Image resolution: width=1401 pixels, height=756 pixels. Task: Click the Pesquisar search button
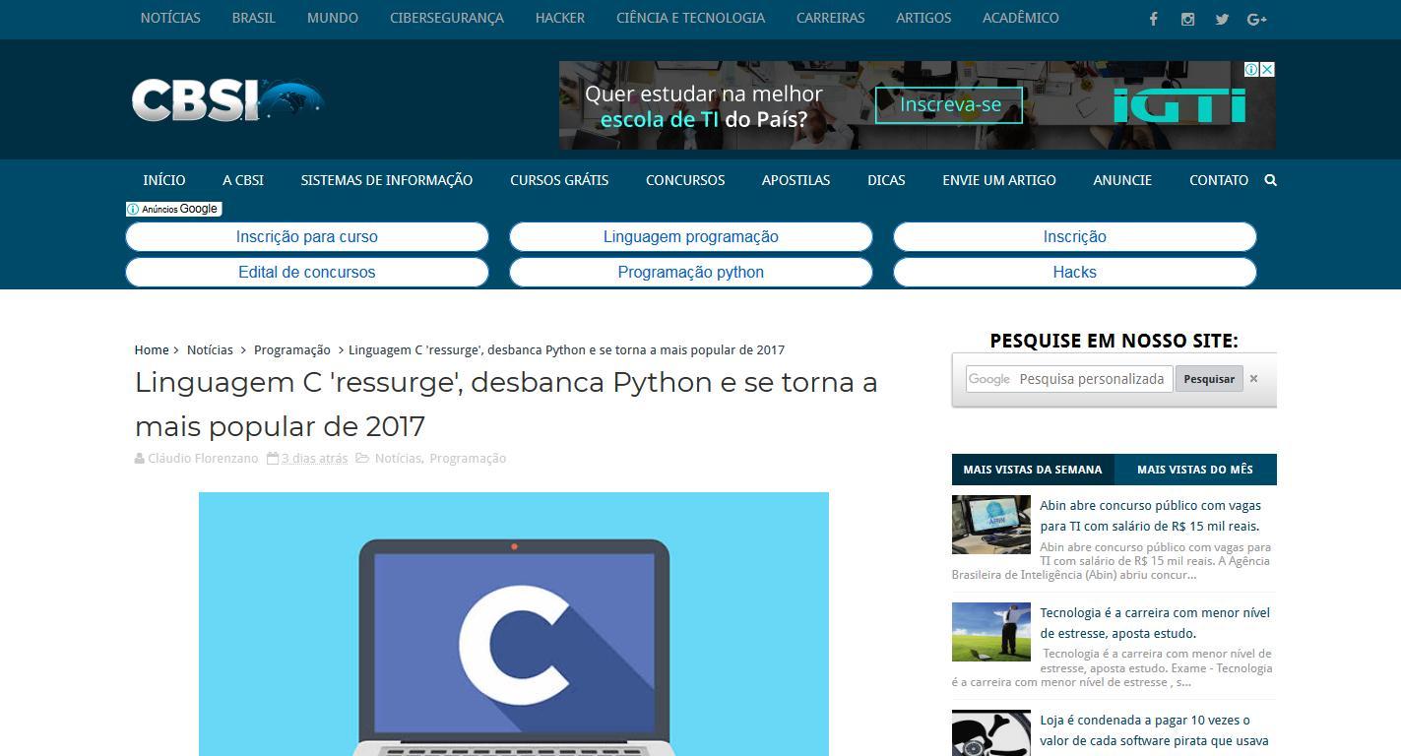(x=1209, y=378)
